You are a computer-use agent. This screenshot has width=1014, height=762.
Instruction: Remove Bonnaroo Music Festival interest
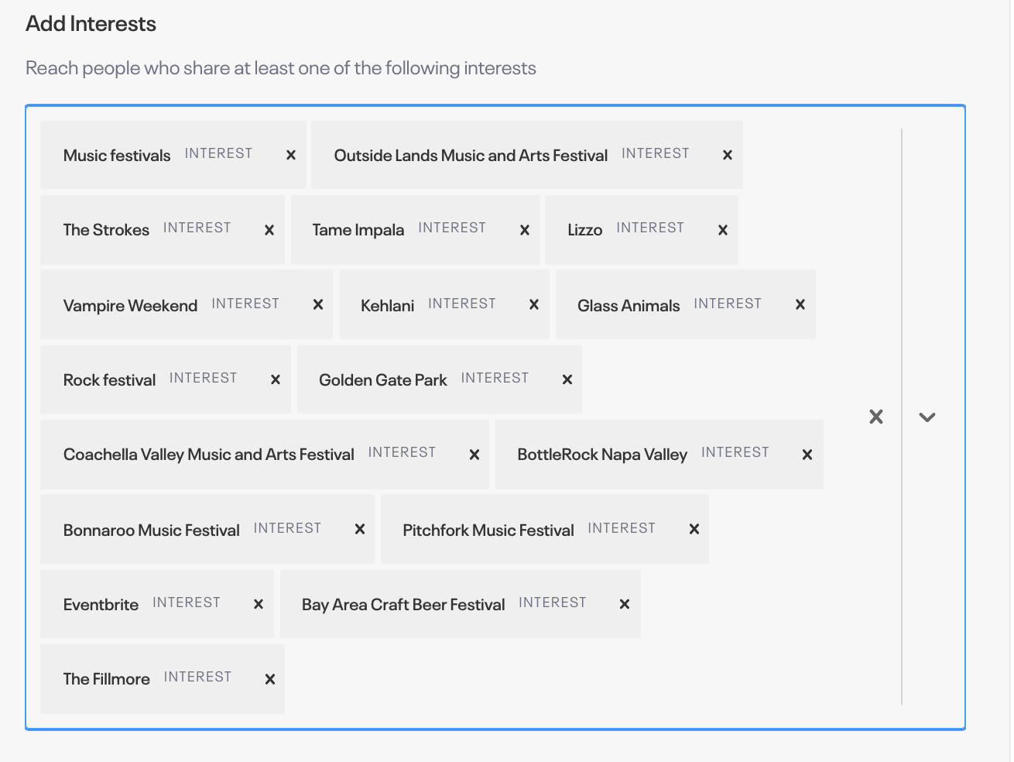click(360, 529)
